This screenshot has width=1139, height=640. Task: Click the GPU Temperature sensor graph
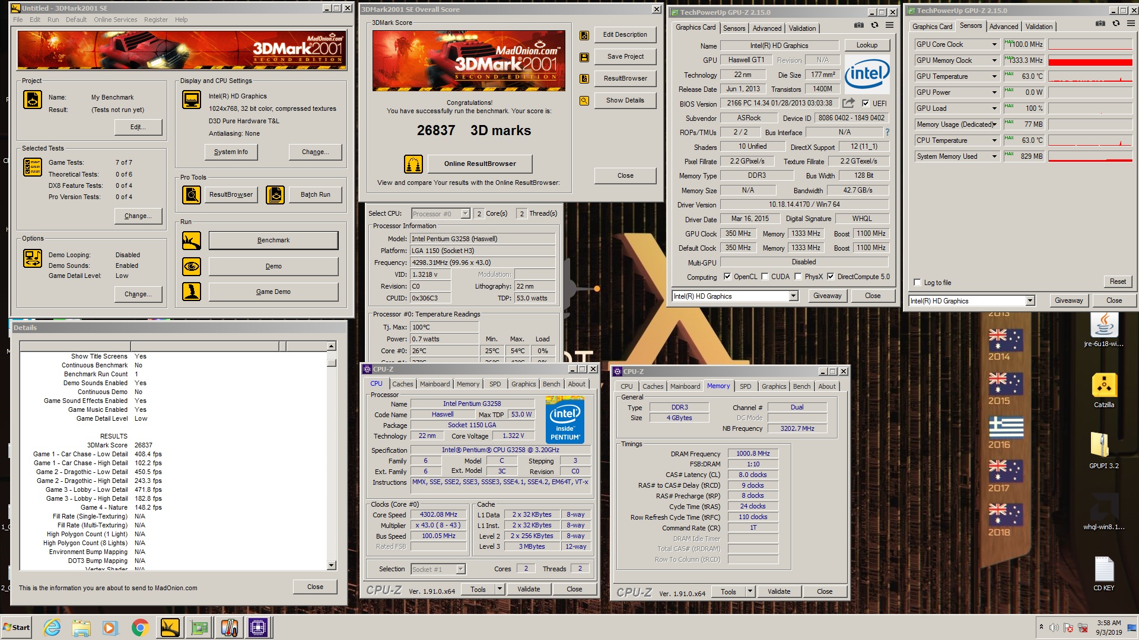pos(1090,76)
